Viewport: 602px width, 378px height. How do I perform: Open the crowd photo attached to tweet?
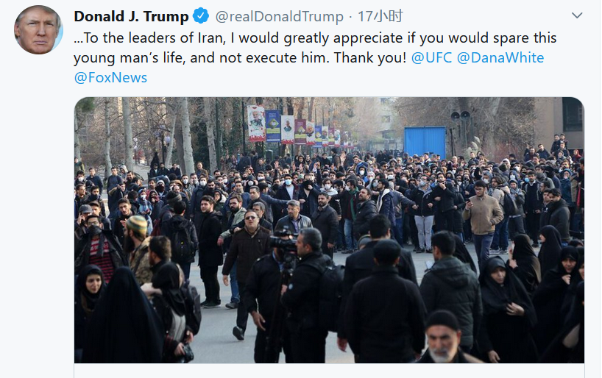(330, 230)
